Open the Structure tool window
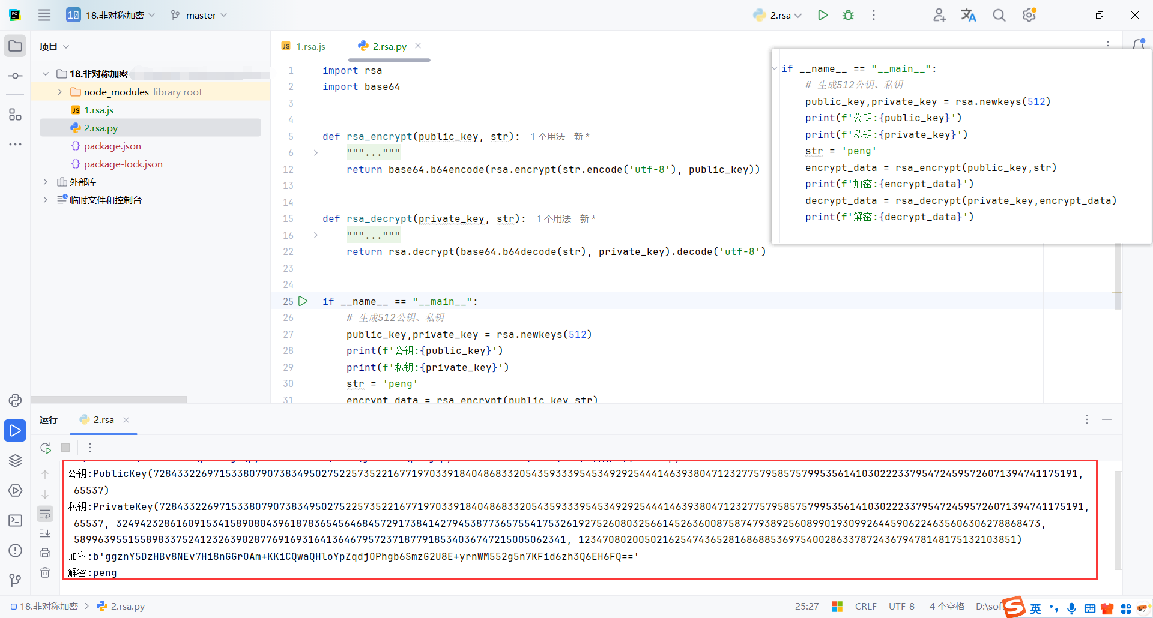This screenshot has height=618, width=1153. click(x=16, y=115)
